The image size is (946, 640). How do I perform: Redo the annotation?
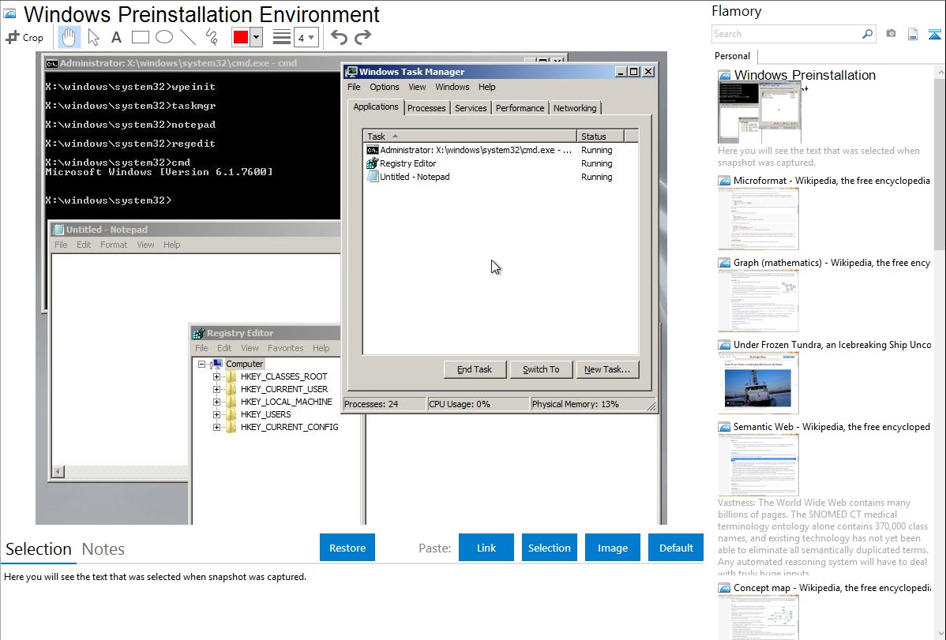point(362,37)
